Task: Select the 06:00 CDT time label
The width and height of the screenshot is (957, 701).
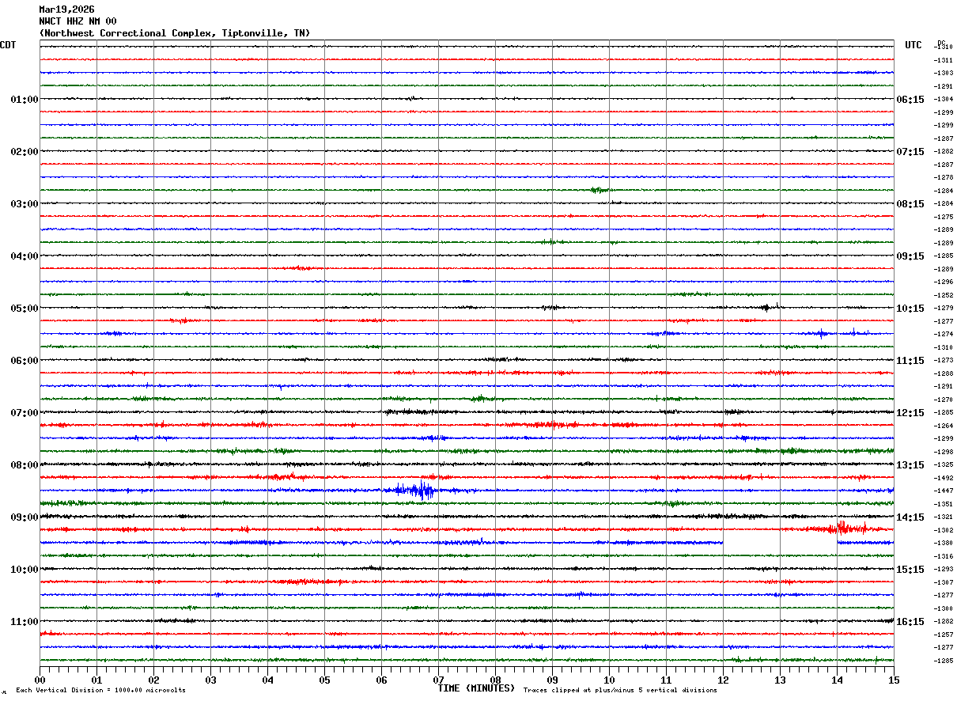Action: 25,361
